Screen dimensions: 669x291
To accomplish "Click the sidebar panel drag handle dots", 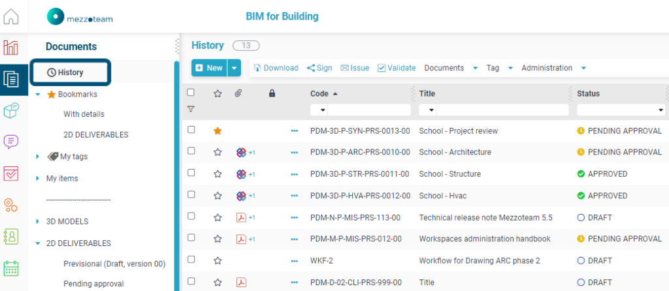I will pos(177,46).
